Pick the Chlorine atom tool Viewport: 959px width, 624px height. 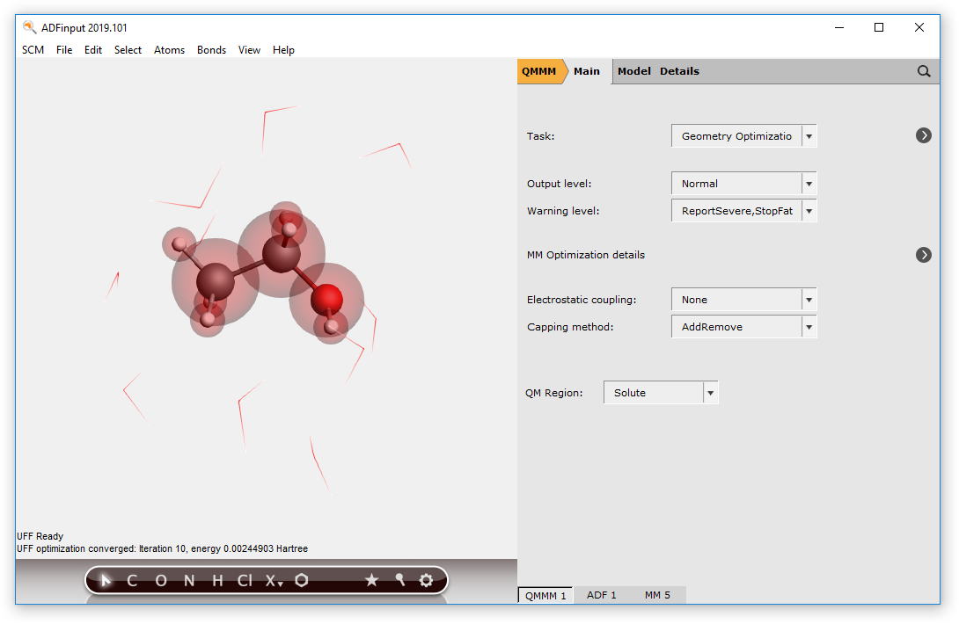[245, 580]
